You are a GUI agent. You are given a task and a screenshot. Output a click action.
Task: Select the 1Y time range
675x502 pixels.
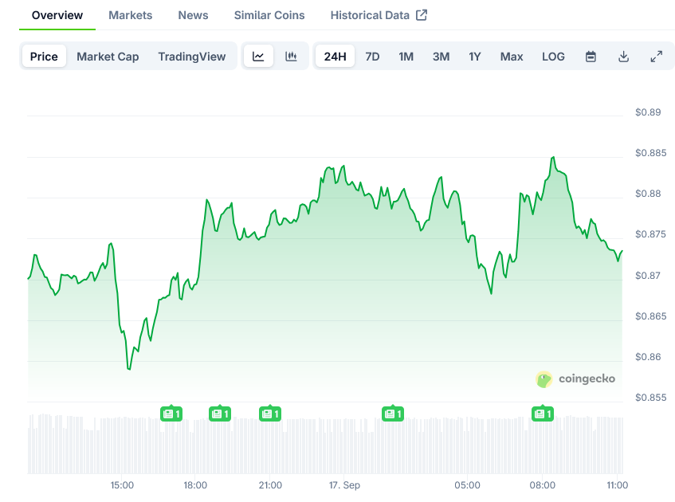click(475, 57)
